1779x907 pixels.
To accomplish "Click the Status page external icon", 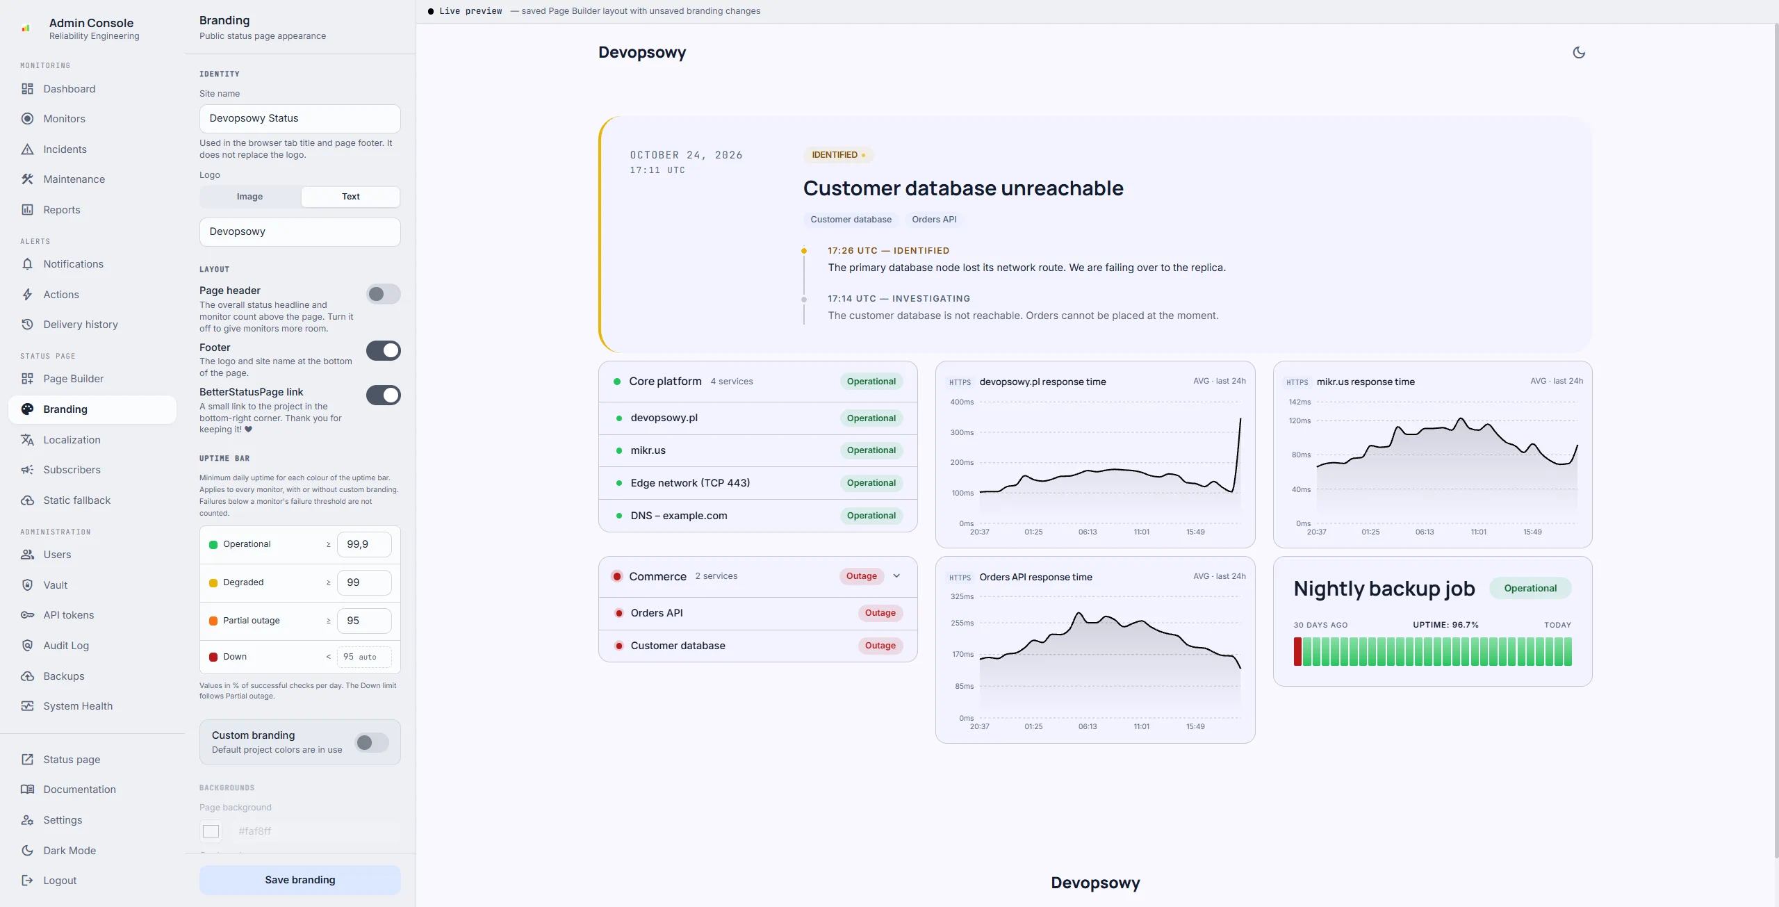I will [27, 760].
